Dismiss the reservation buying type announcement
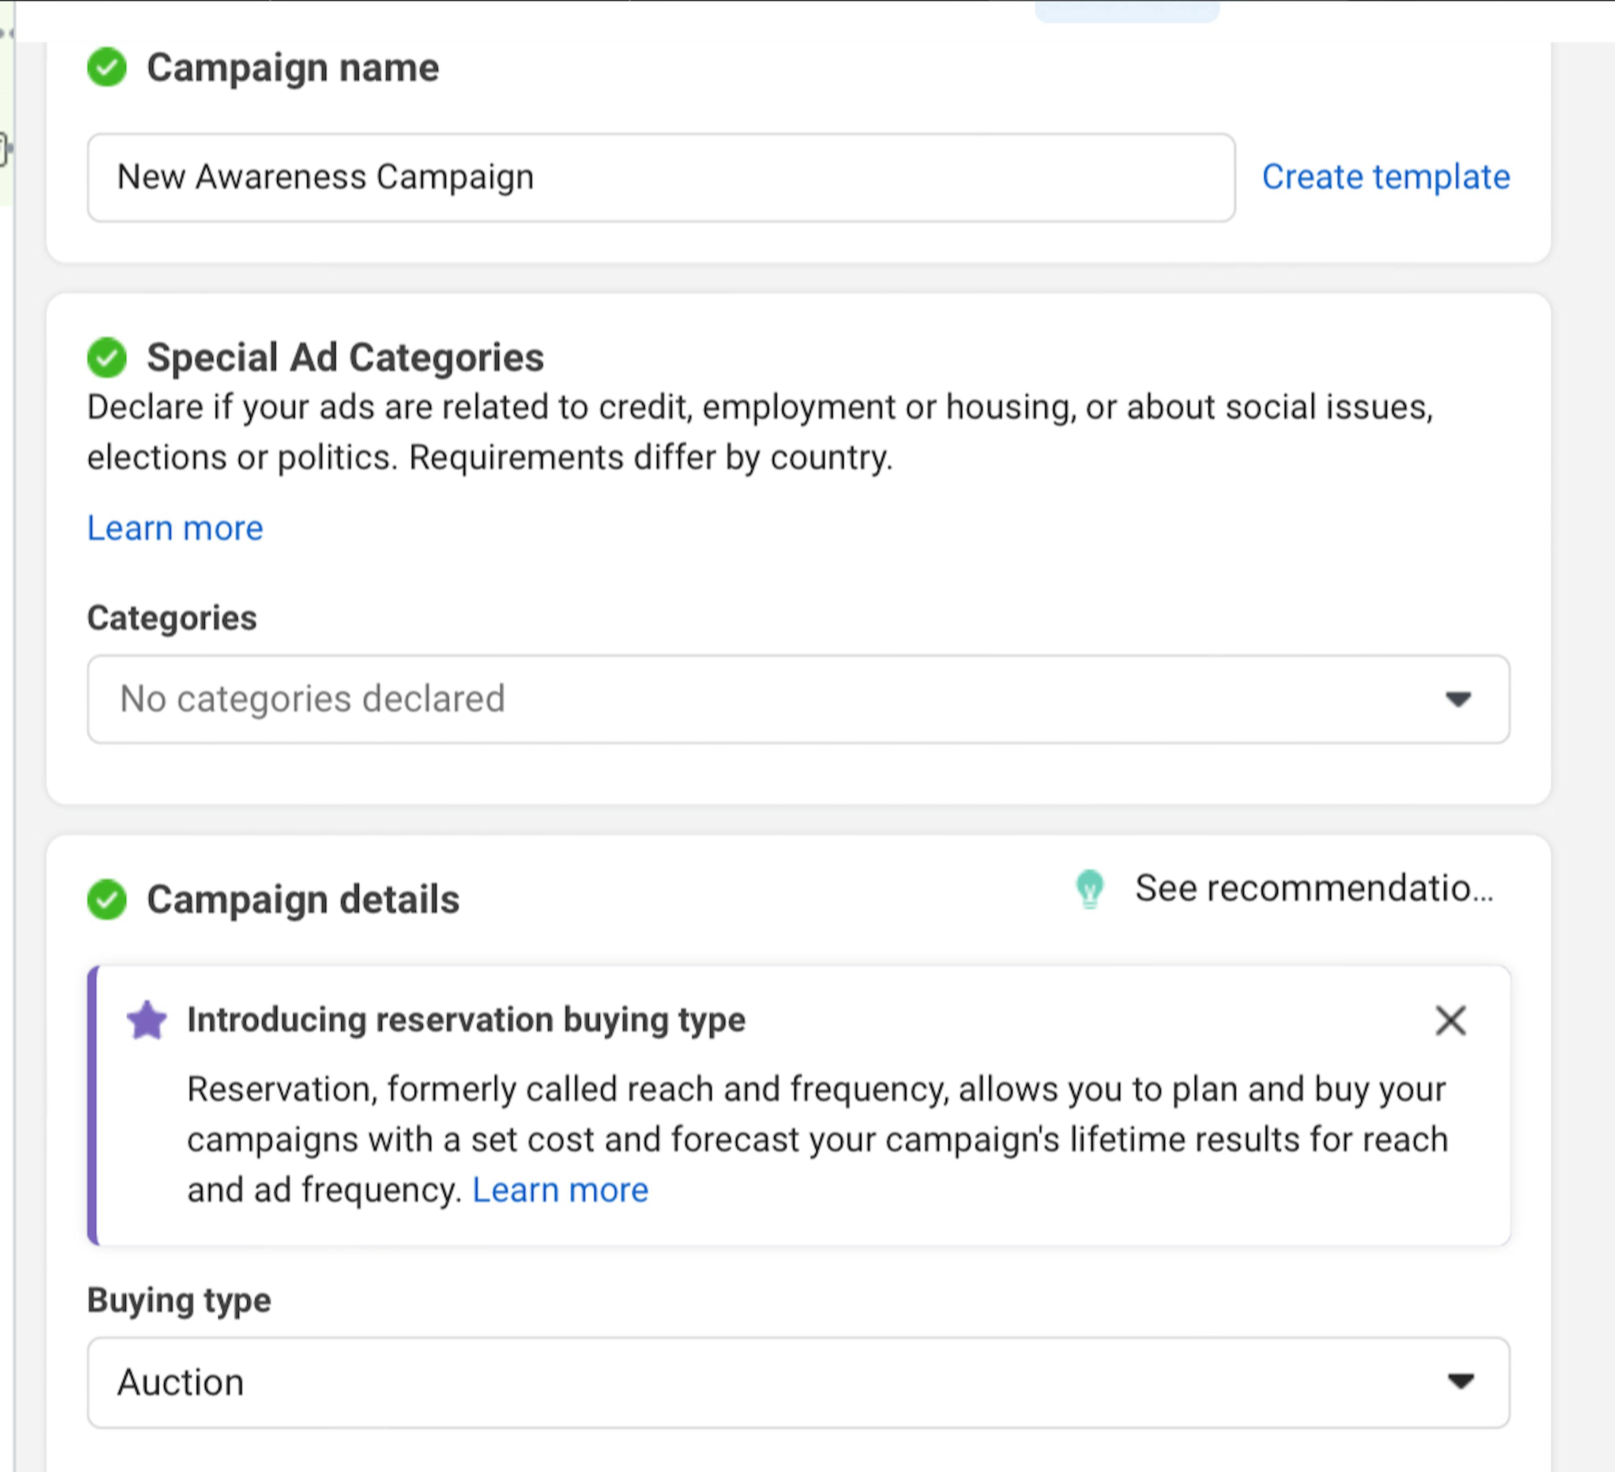 click(x=1451, y=1021)
